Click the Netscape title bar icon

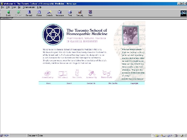(x=2, y=4)
